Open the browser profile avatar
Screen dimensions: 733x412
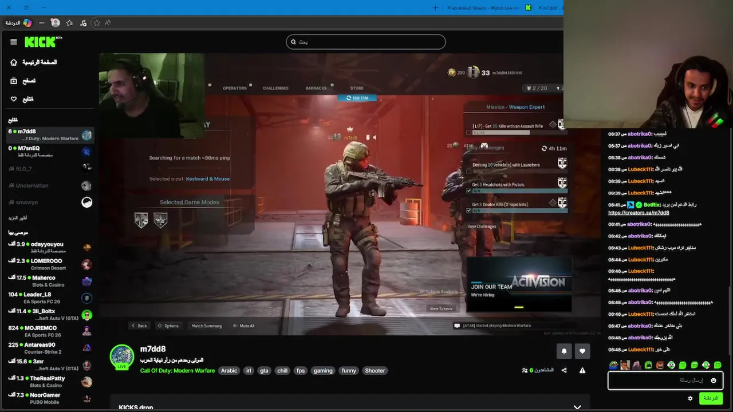55,23
